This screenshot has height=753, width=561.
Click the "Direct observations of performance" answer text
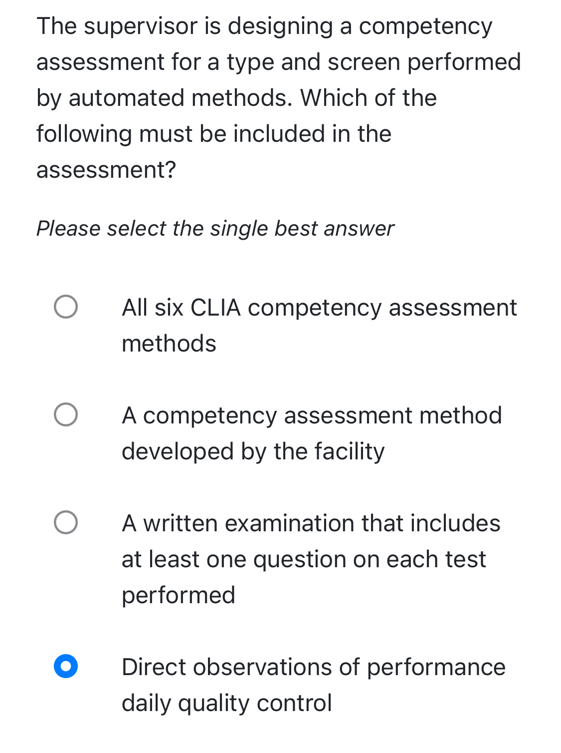point(313,667)
